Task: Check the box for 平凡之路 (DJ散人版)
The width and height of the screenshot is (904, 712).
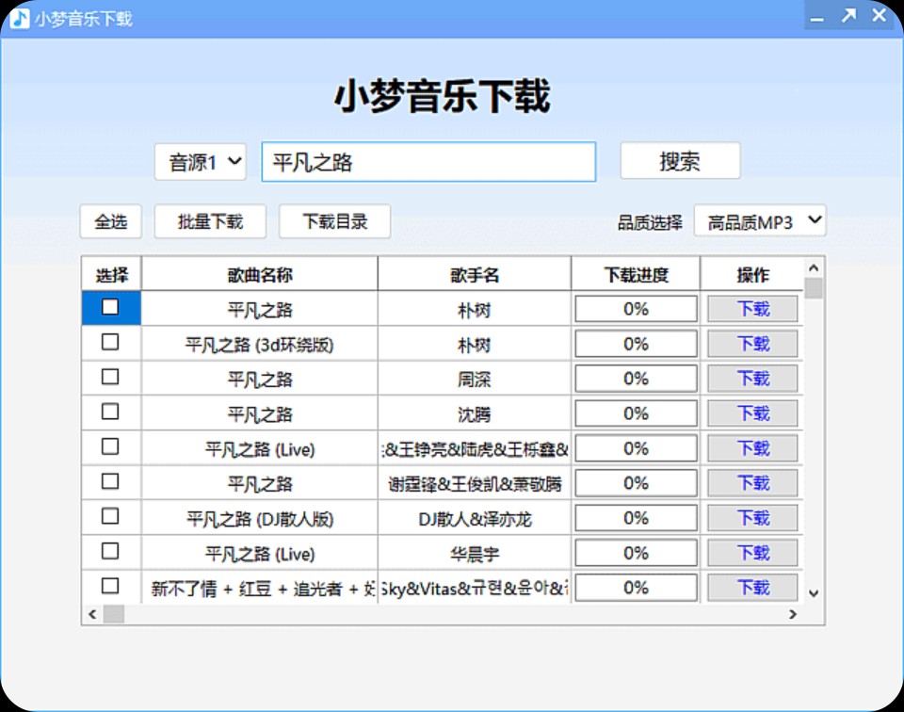Action: [110, 516]
